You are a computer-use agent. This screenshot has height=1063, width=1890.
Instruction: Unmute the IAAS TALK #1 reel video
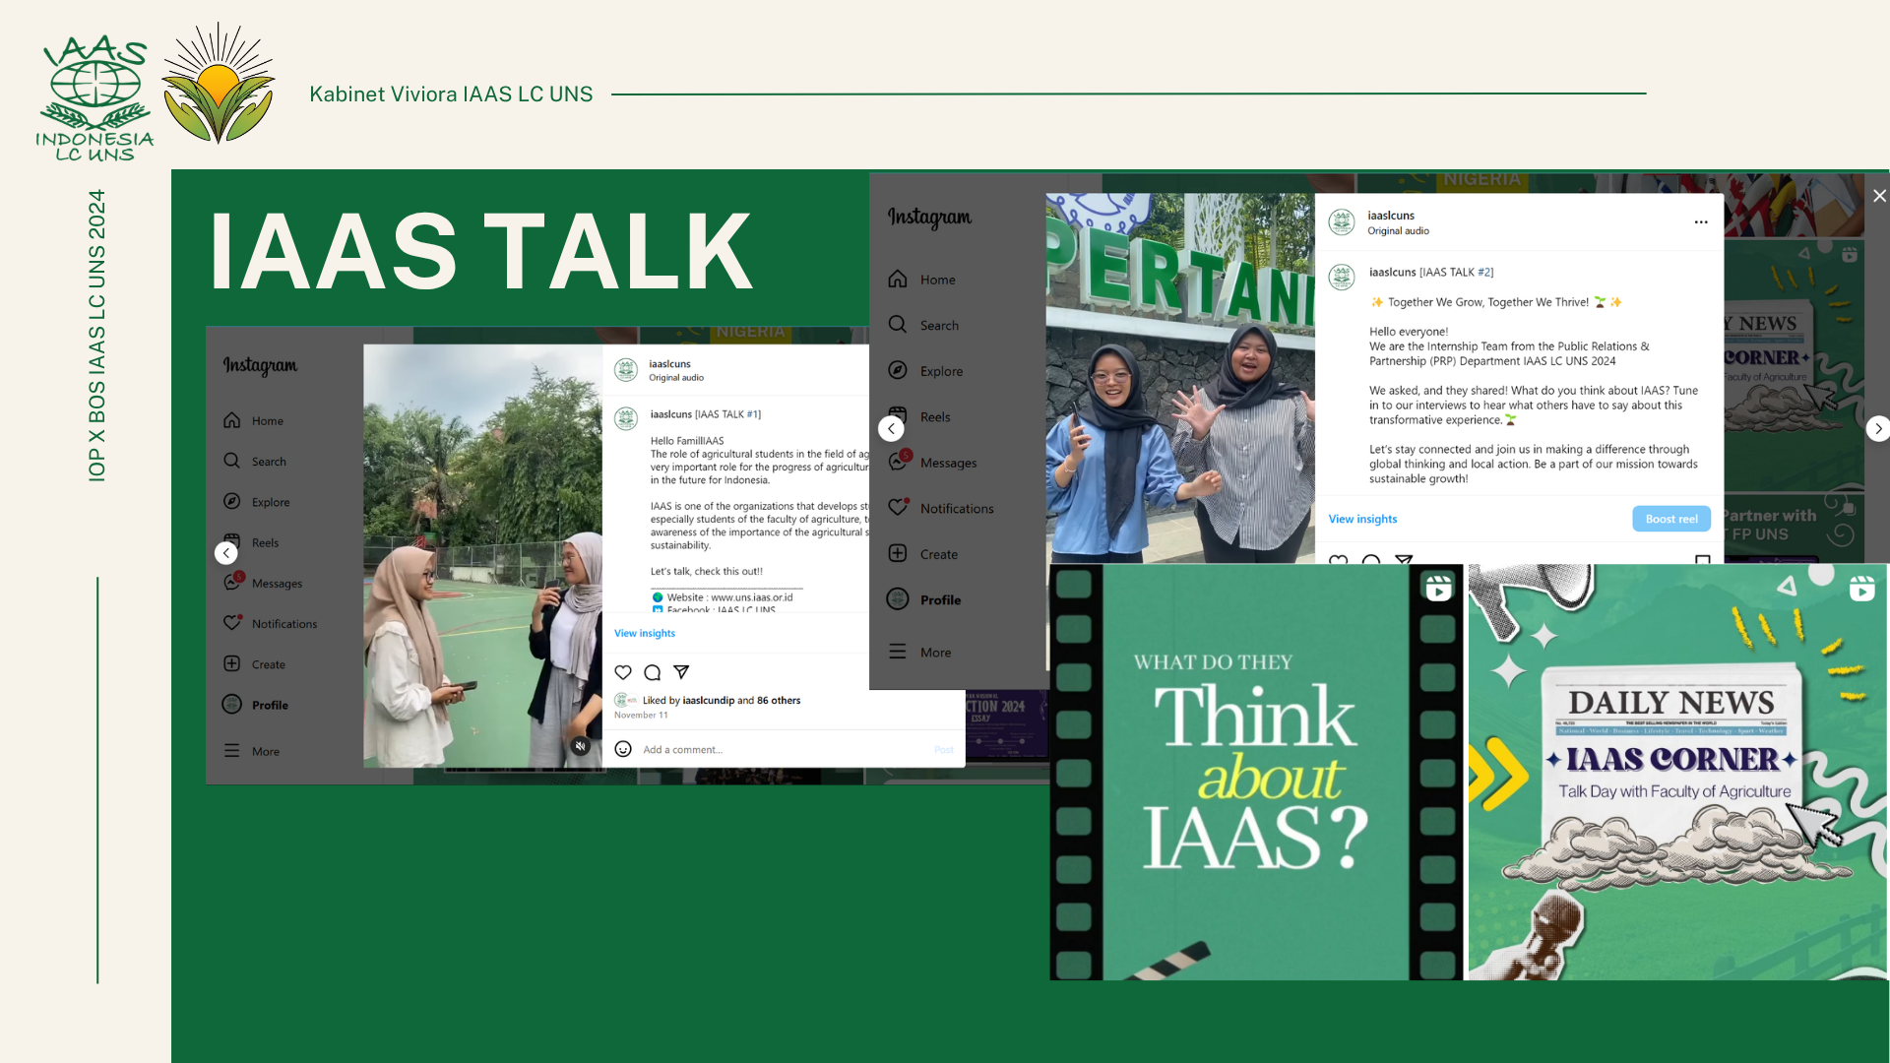[581, 746]
